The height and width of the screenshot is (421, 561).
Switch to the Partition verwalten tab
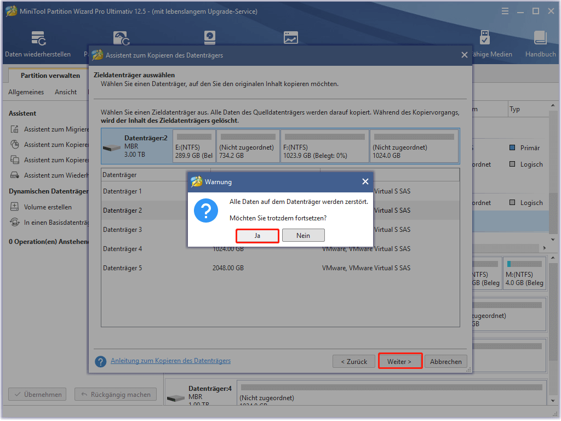[50, 76]
